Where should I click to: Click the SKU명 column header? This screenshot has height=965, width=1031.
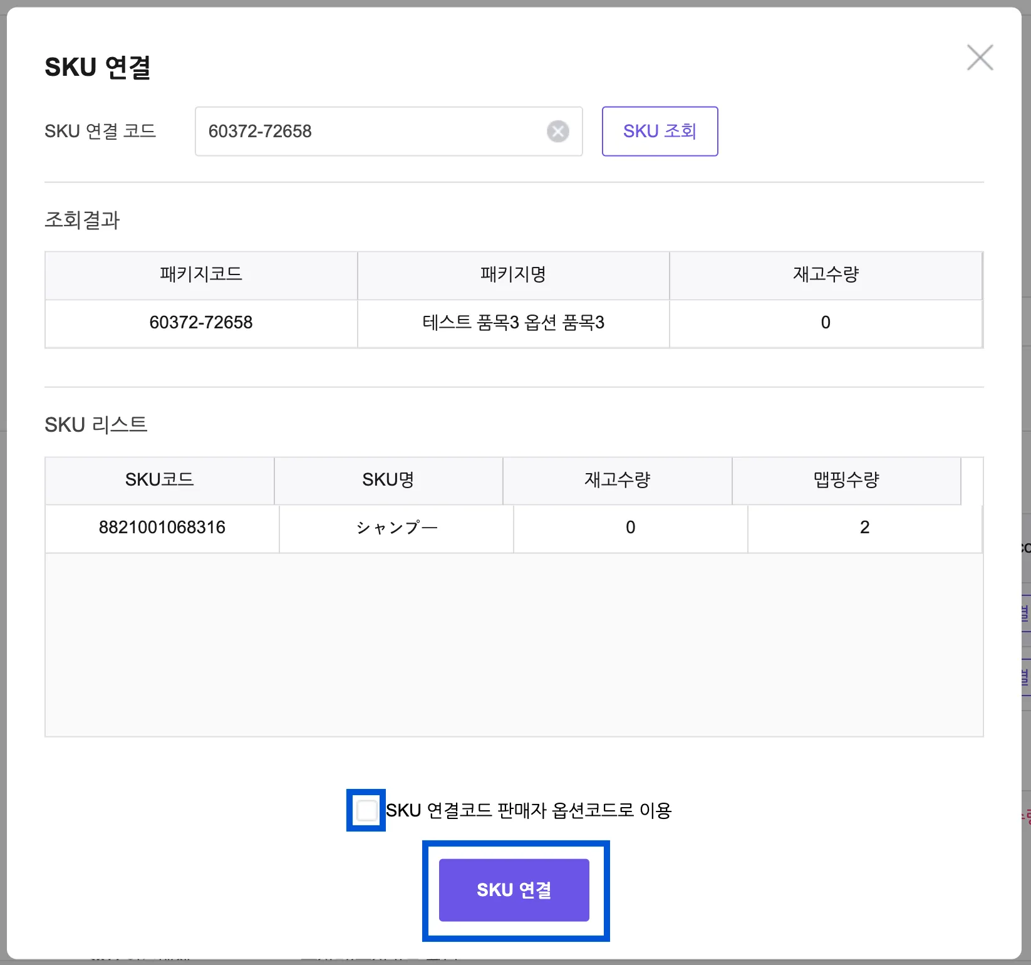(x=388, y=481)
